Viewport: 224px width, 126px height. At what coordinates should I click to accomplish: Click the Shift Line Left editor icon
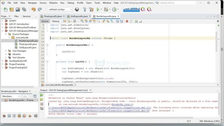117,21
